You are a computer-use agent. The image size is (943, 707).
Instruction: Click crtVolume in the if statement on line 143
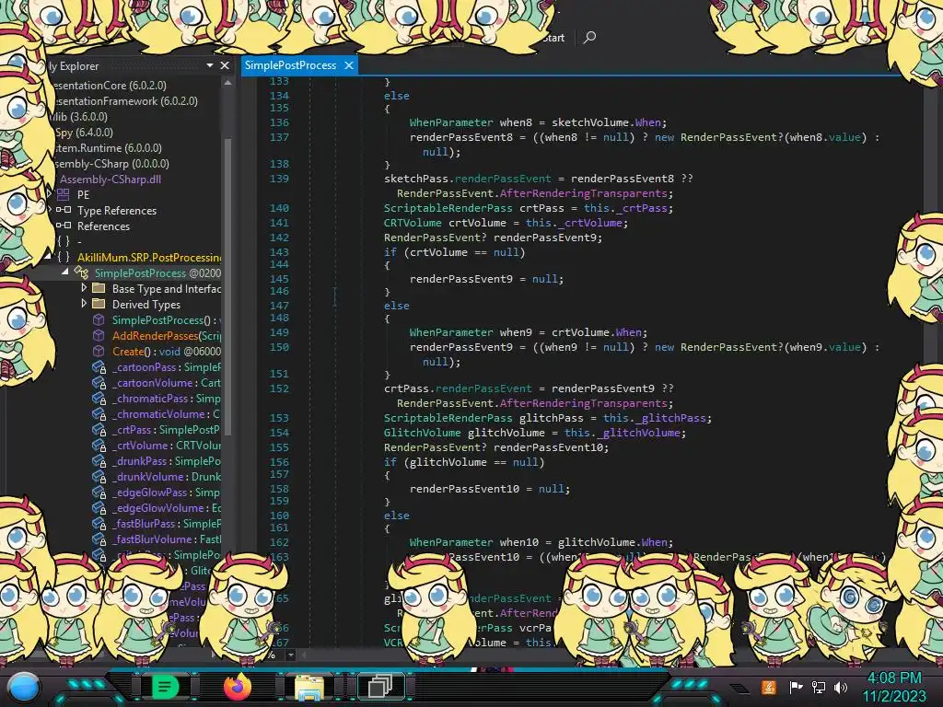coord(438,252)
